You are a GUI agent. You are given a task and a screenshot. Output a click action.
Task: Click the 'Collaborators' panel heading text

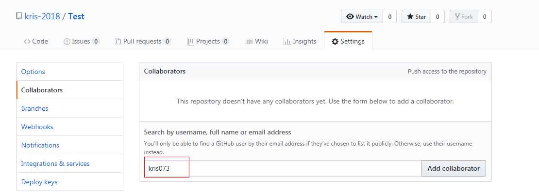165,71
